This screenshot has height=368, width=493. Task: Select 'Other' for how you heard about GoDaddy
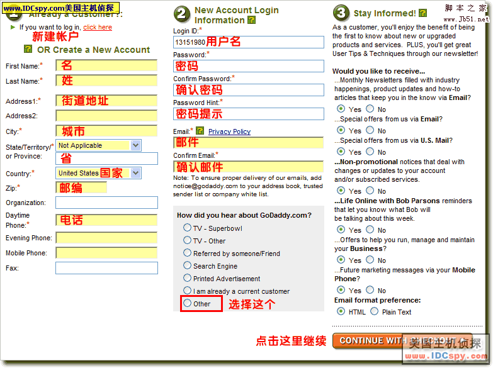point(187,303)
